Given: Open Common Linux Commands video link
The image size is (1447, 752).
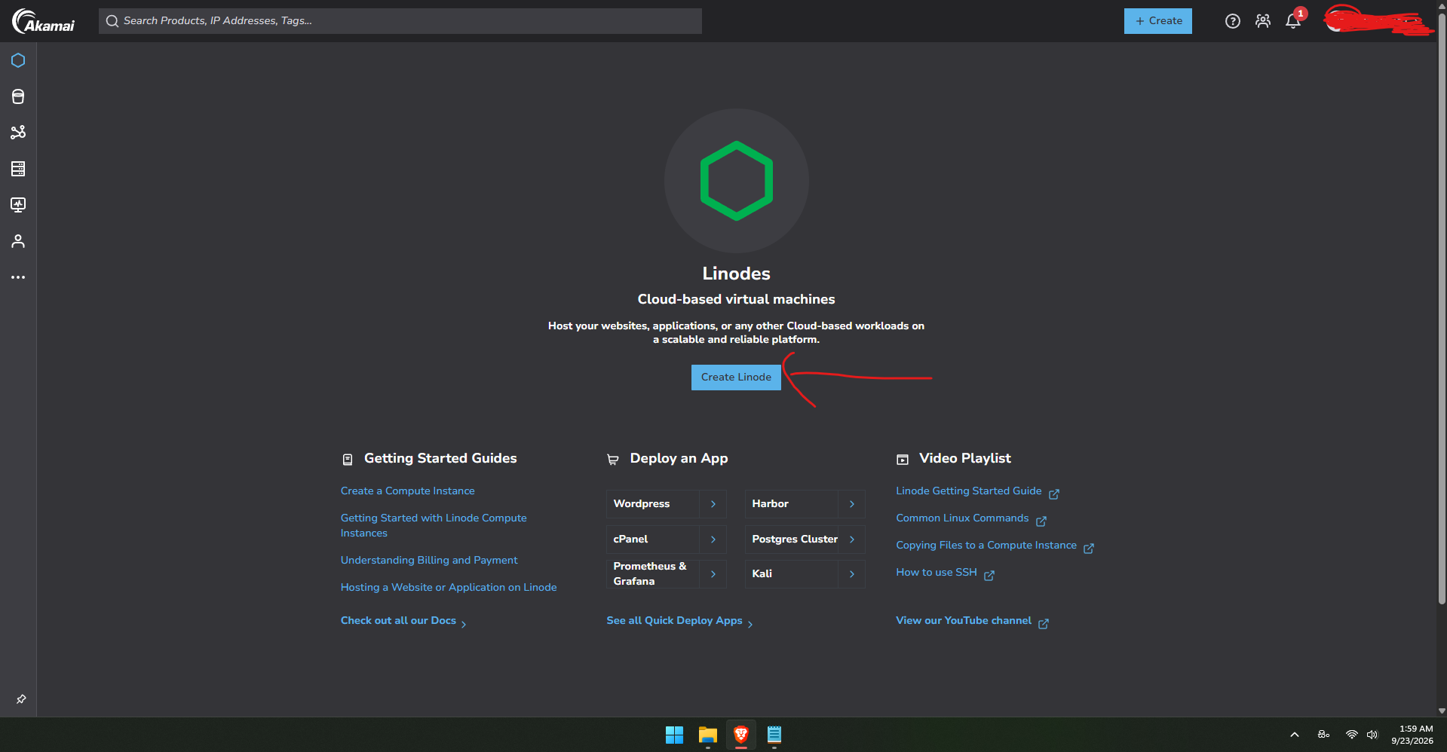Looking at the screenshot, I should 962,518.
